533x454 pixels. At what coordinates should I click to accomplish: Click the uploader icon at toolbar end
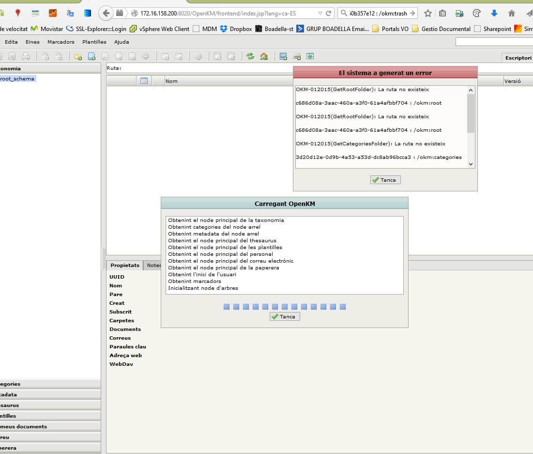click(x=310, y=57)
